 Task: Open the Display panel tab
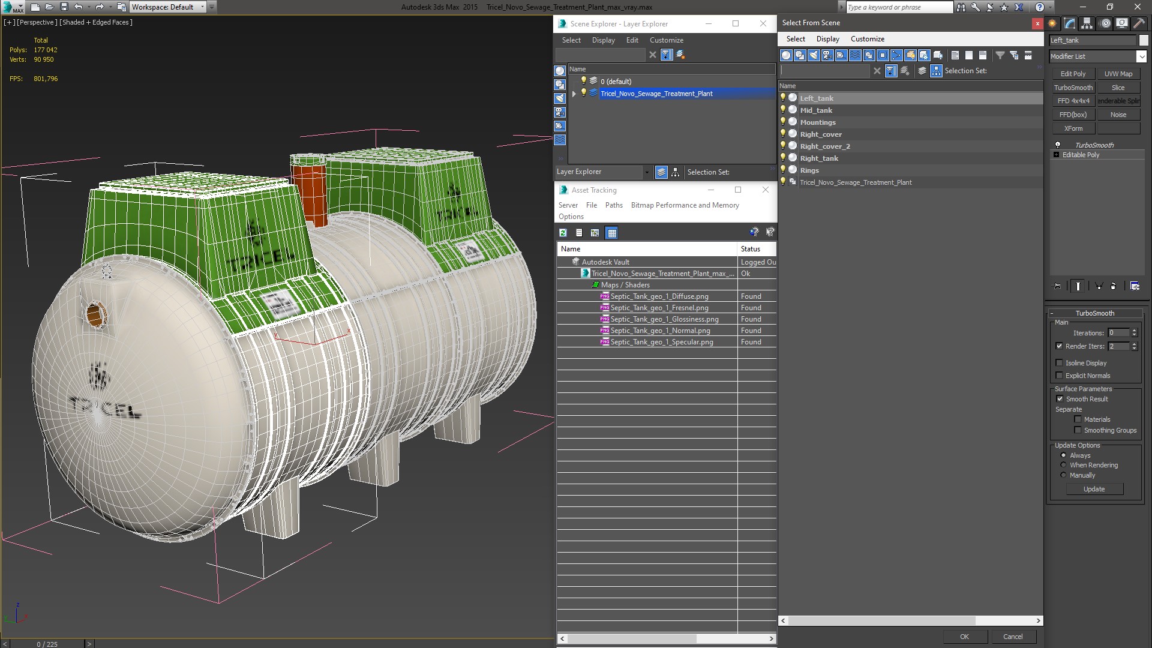[1121, 23]
